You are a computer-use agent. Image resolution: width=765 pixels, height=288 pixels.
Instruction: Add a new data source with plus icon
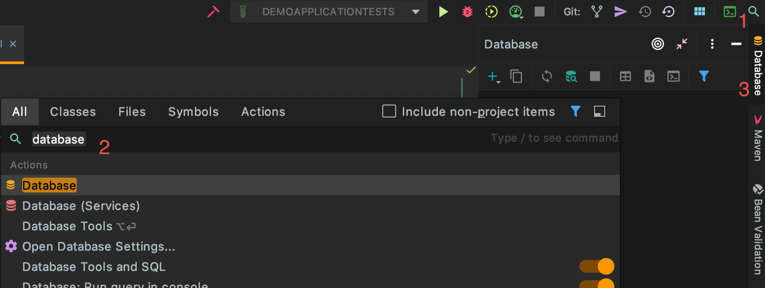tap(493, 76)
